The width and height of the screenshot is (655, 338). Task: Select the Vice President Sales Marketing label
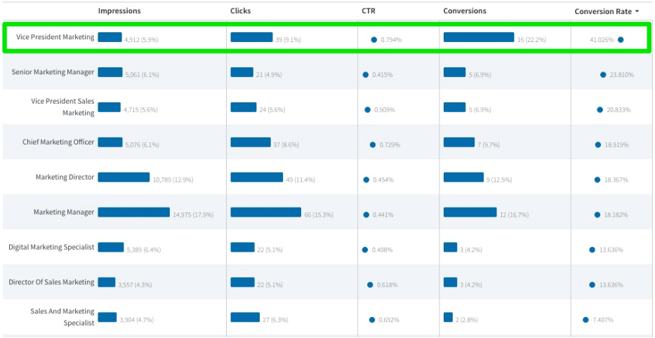[62, 107]
